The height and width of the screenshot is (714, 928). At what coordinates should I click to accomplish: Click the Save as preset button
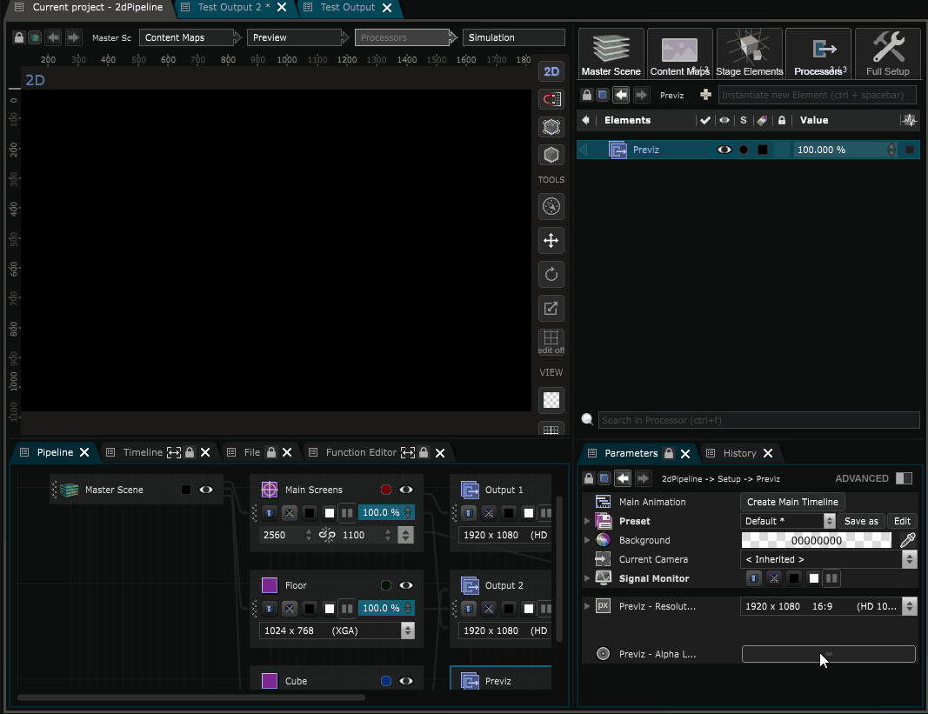click(861, 521)
